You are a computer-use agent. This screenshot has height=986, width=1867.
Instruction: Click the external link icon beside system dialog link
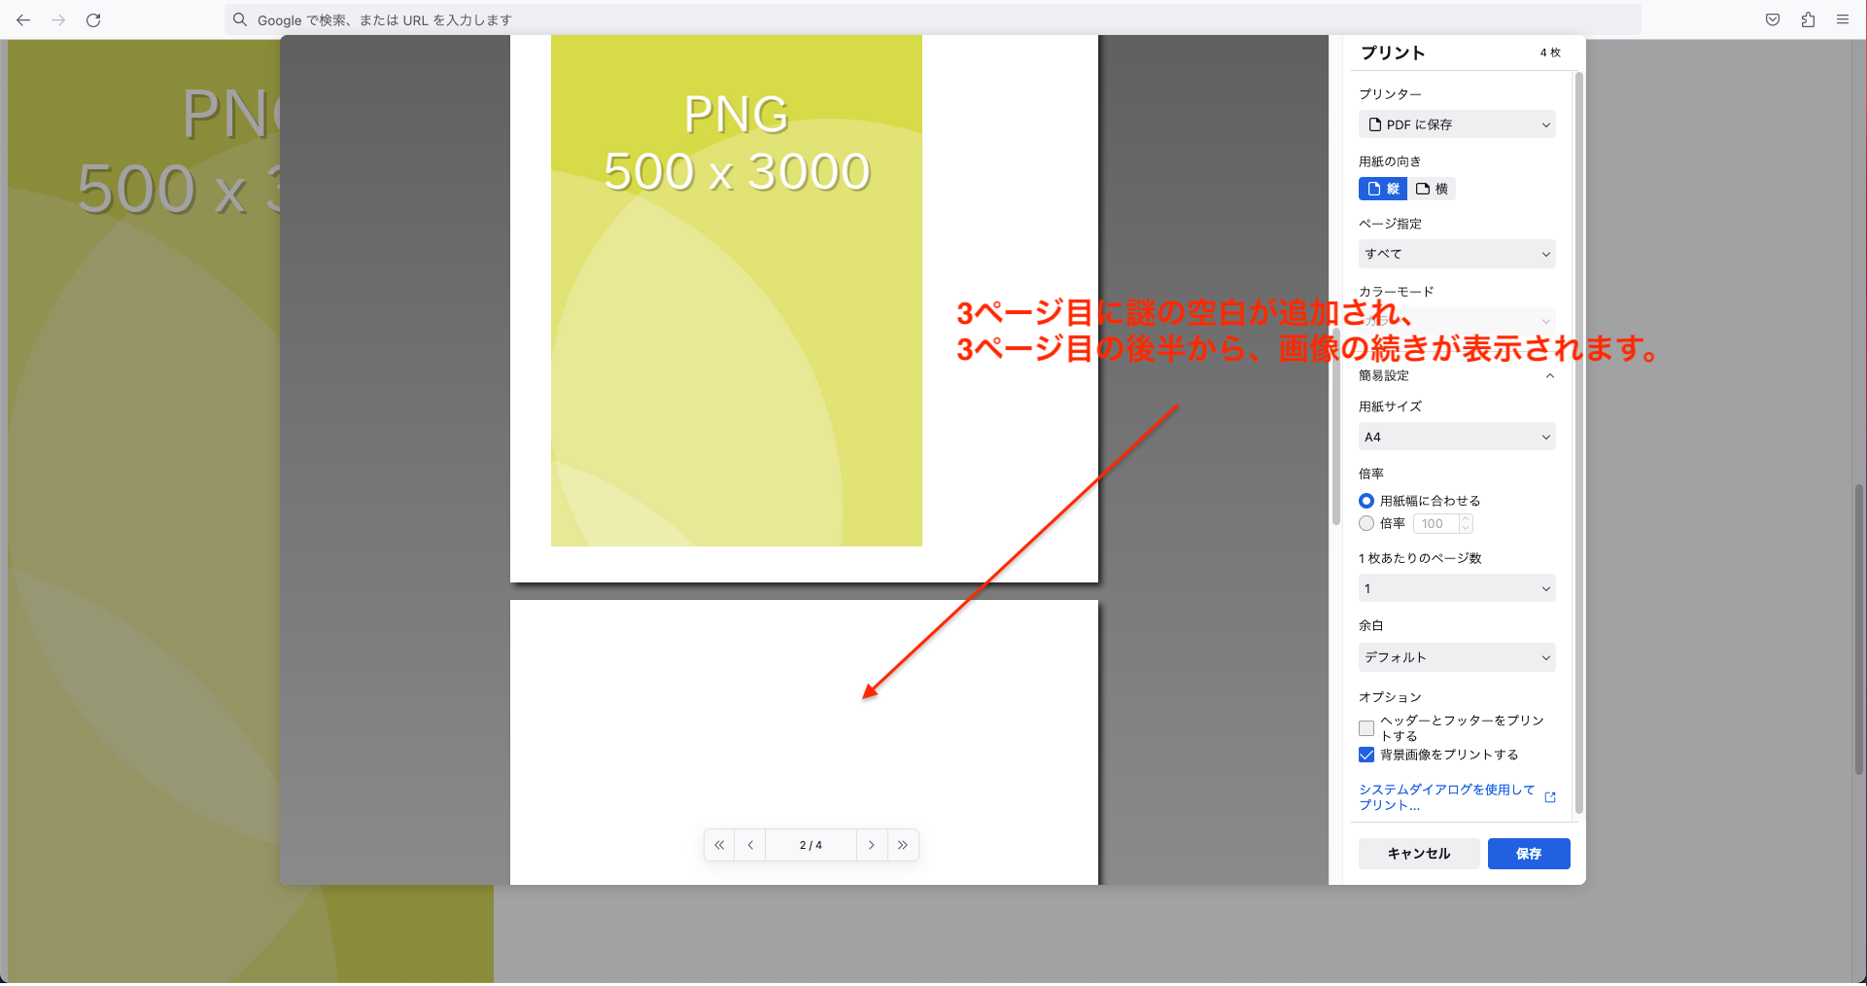[x=1550, y=797]
